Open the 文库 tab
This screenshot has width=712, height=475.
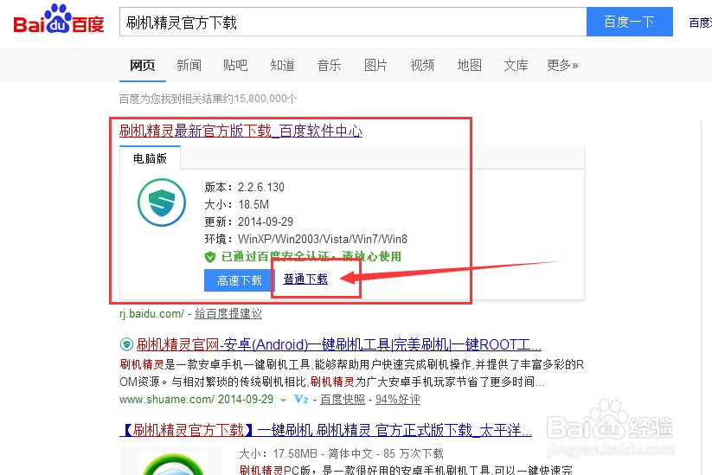point(516,66)
